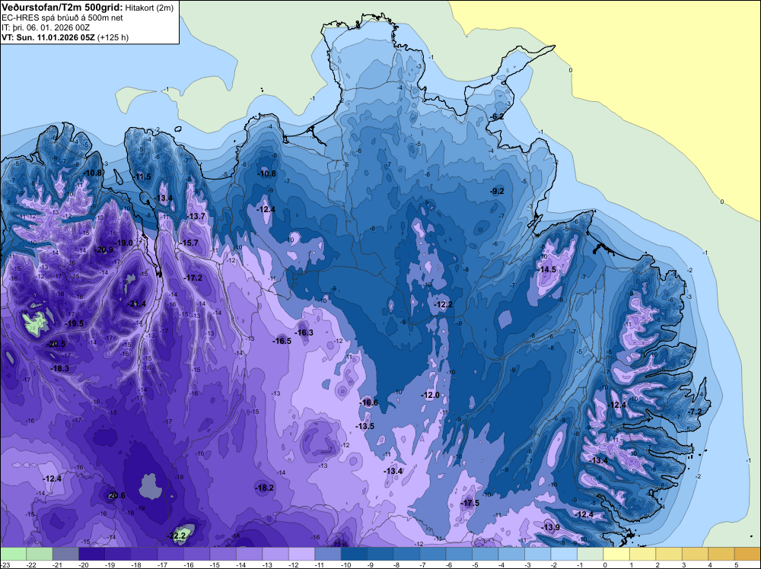The width and height of the screenshot is (761, 569).
Task: Select the -14.5 temperature value
Action: coord(547,270)
